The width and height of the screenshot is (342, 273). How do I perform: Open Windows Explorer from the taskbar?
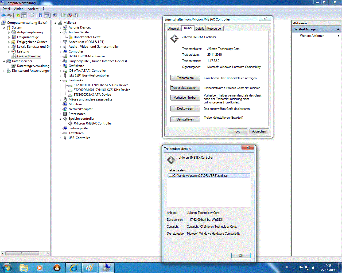[24, 268]
